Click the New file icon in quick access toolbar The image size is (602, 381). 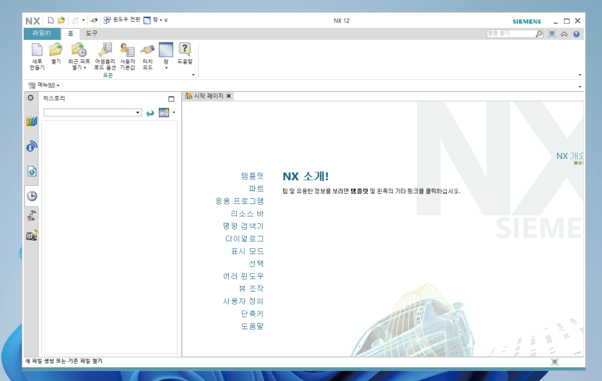tap(50, 20)
